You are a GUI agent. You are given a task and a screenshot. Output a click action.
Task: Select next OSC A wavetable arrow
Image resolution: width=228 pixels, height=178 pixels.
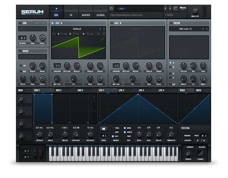(104, 29)
